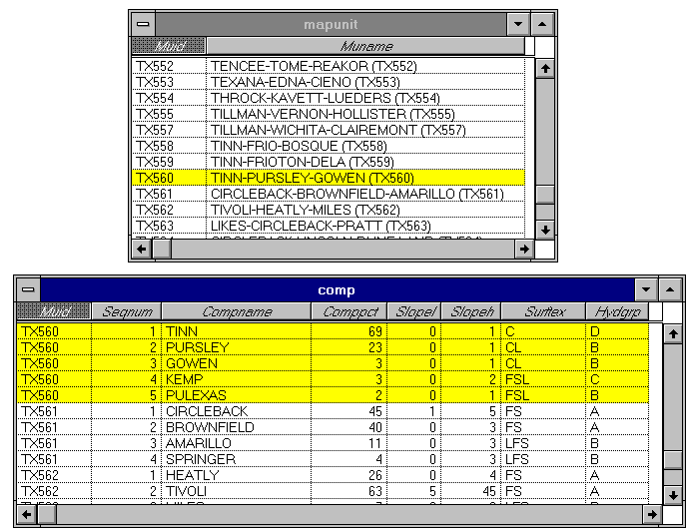Viewport: 693px width, 532px height.
Task: Select the TINN-PURSLEY-GOWEN (TX560) row
Action: click(x=364, y=178)
